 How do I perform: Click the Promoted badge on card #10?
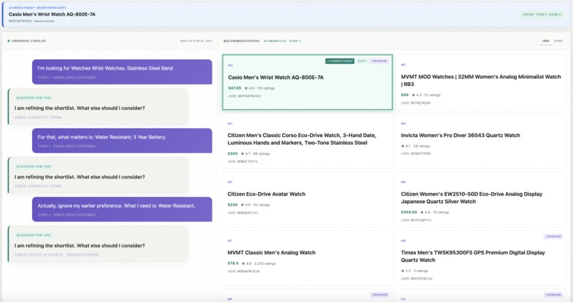[x=553, y=295]
